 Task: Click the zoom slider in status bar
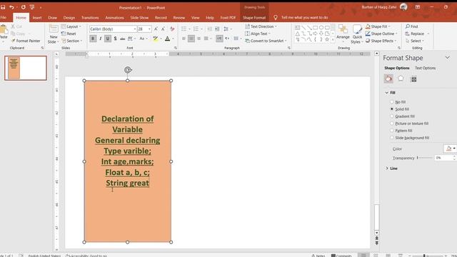click(x=428, y=256)
